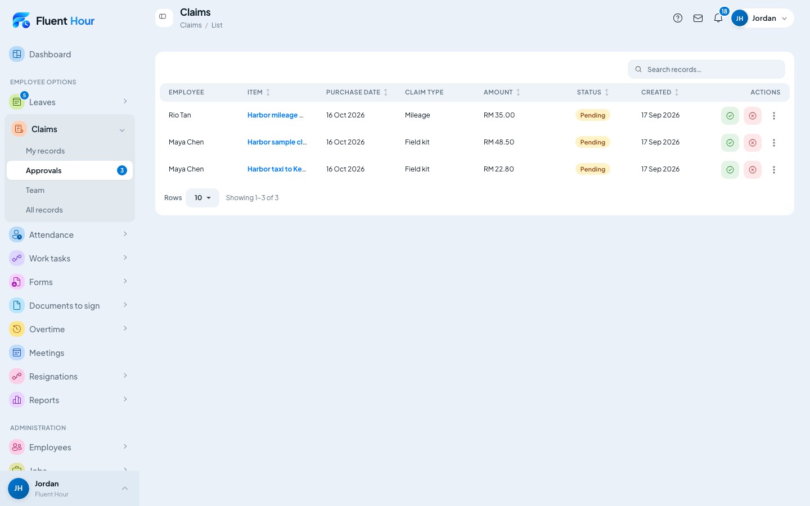Open notifications bell with 18 badge
The width and height of the screenshot is (810, 506).
[718, 18]
